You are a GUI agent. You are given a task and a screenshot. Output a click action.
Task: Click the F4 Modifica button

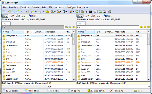click(x=32, y=91)
